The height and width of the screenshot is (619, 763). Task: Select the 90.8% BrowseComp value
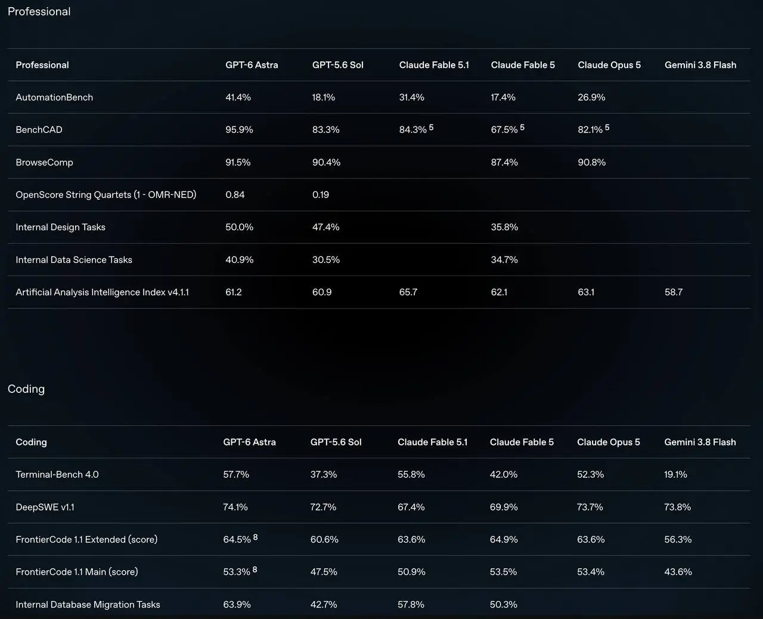[591, 162]
